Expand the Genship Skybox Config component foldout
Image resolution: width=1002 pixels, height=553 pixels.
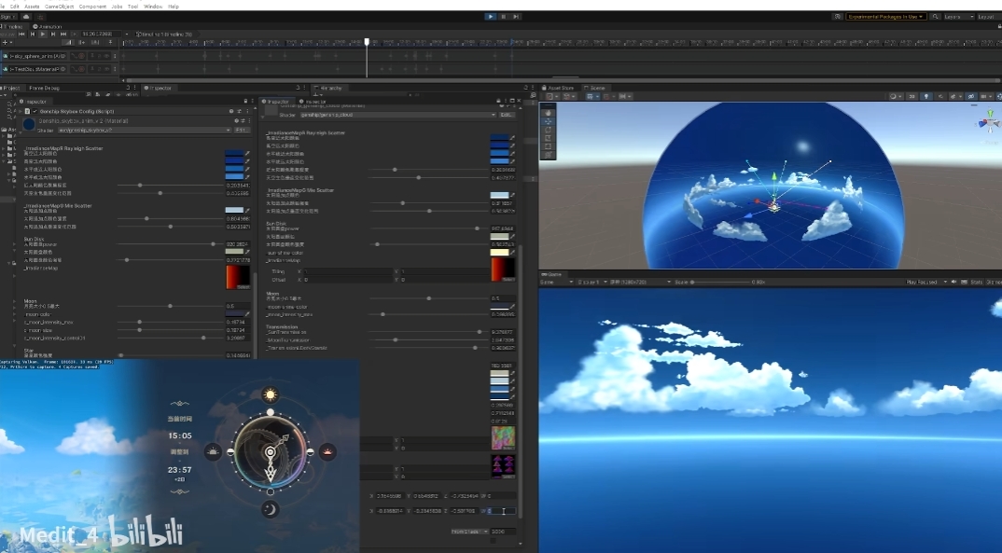pyautogui.click(x=20, y=111)
